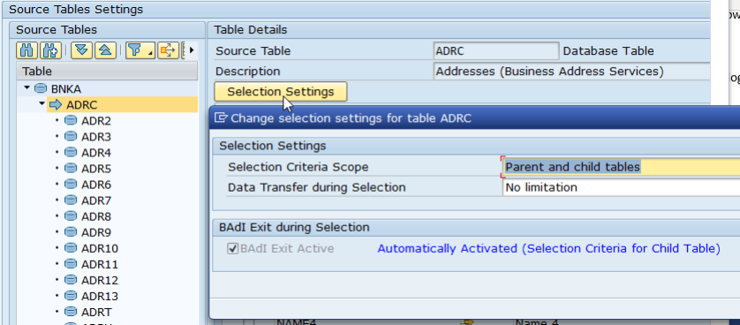Click the ADR13 table database icon
Viewport: 740px width, 325px height.
pyautogui.click(x=71, y=296)
